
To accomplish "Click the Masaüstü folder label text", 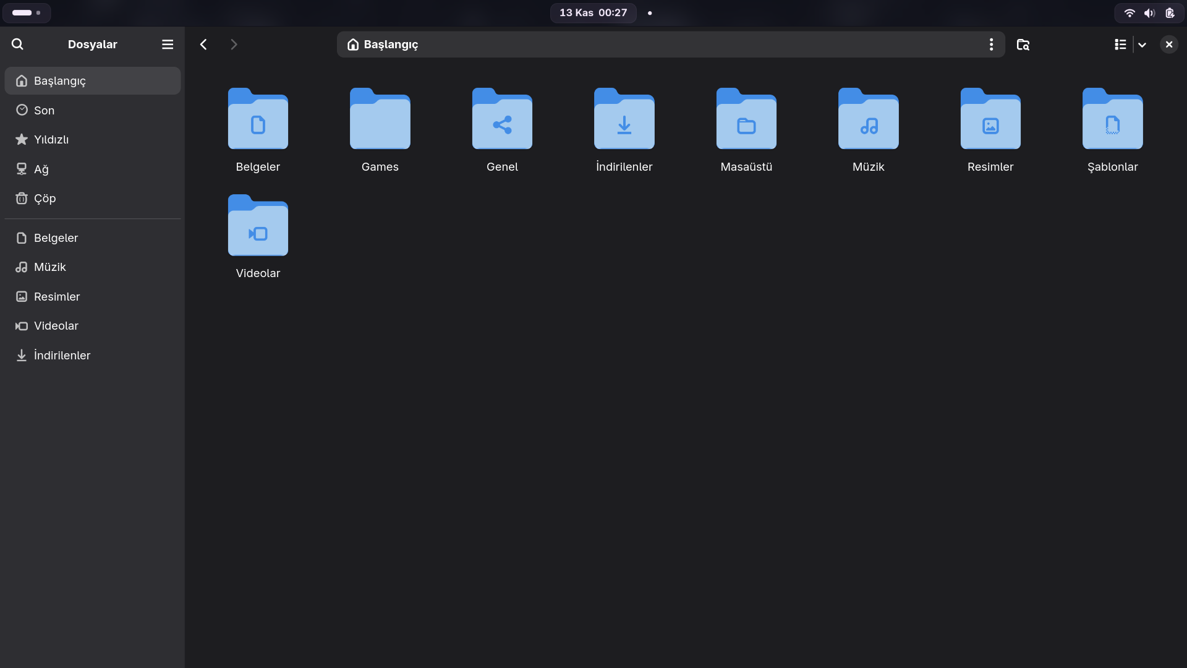I will click(x=746, y=167).
